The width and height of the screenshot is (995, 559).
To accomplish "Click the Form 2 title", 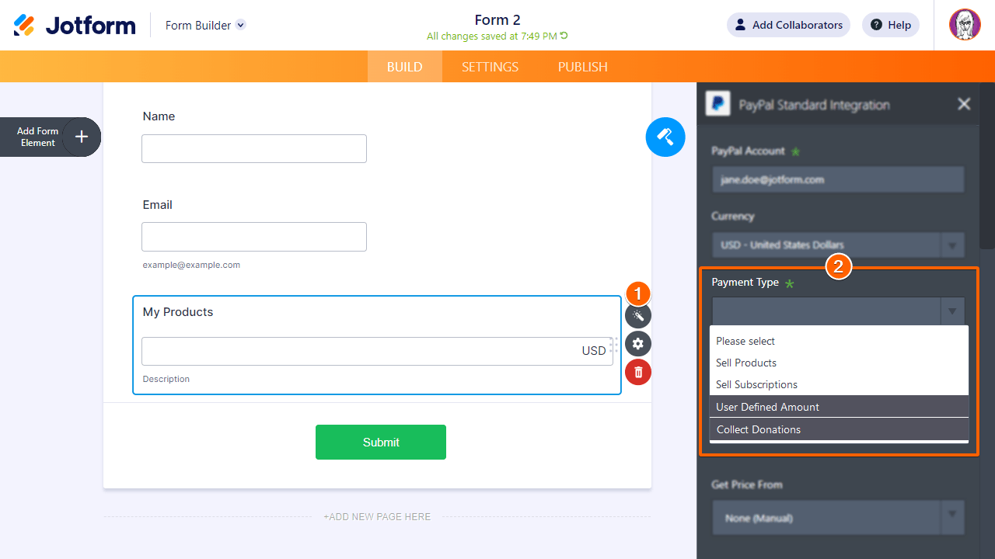I will tap(497, 20).
